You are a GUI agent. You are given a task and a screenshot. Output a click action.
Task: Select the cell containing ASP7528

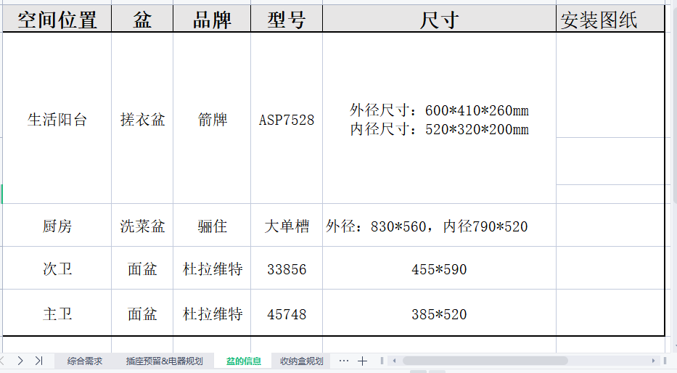(x=287, y=120)
